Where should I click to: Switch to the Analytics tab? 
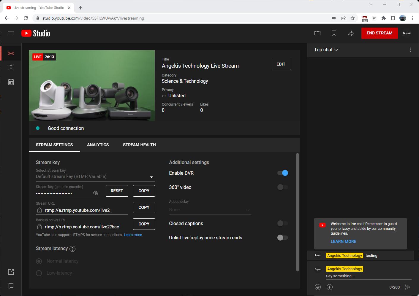point(98,145)
